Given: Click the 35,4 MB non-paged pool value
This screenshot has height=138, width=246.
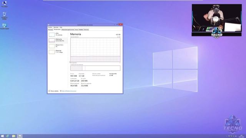Looking at the screenshot, I should 85,86.
